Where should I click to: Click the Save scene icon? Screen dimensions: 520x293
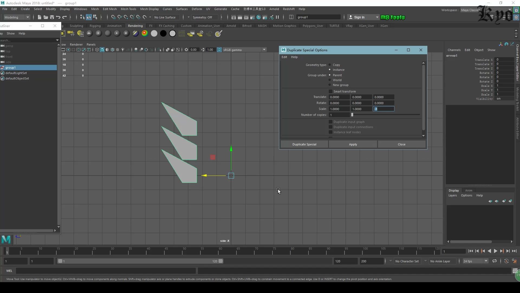click(x=52, y=17)
